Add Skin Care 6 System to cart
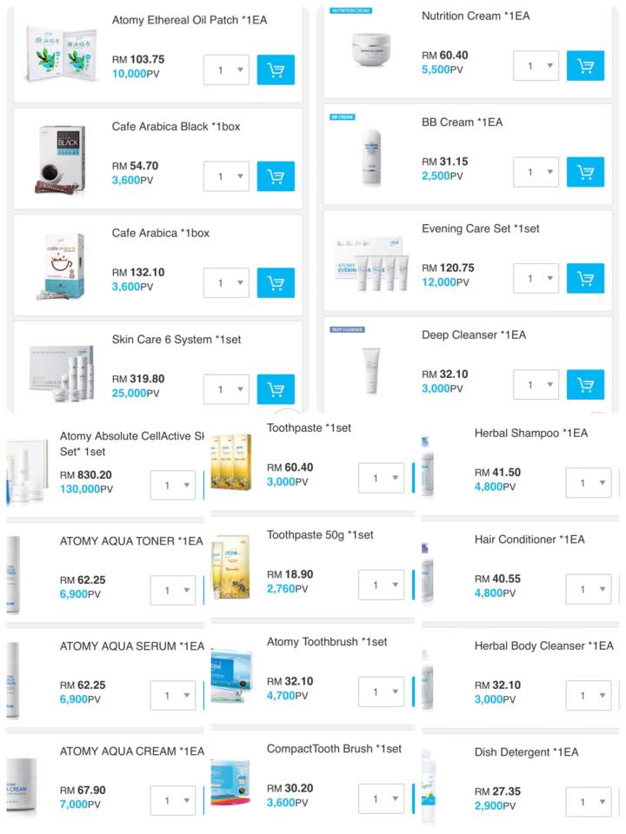This screenshot has width=626, height=834. click(276, 389)
